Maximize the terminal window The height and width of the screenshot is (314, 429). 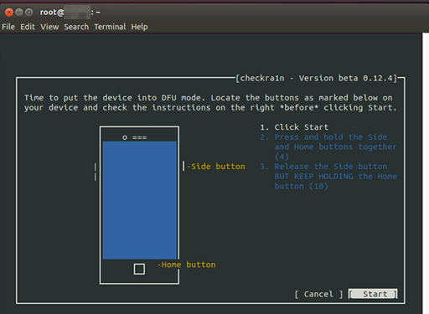coord(28,13)
